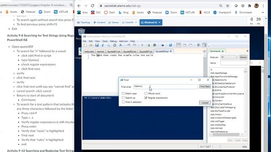Uncheck the Regular expressions checkbox
Screen dimensions: 271x152
click(x=146, y=98)
